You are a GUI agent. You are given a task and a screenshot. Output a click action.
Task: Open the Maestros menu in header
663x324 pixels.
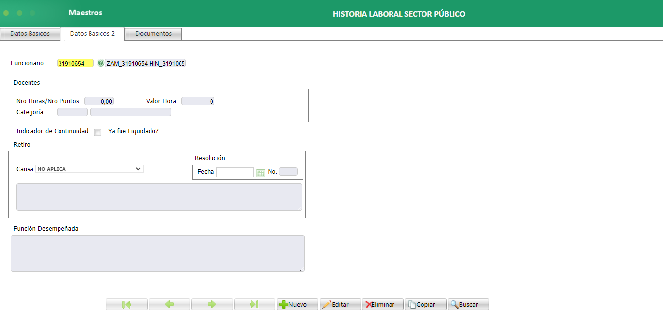click(x=86, y=13)
